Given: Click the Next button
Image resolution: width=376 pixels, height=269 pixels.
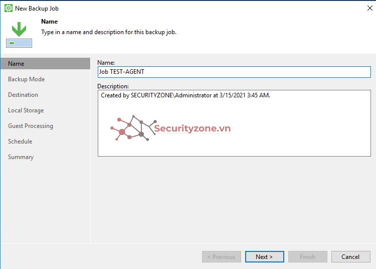Looking at the screenshot, I should [265, 257].
